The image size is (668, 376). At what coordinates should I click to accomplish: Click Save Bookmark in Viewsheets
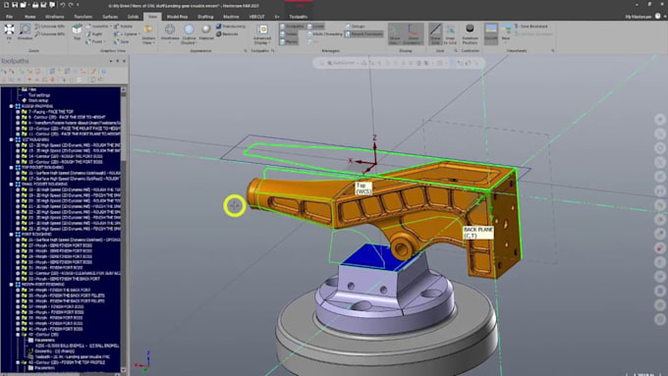point(530,27)
